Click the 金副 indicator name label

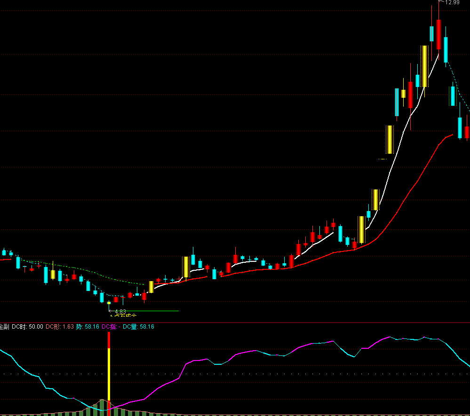[x=5, y=327]
